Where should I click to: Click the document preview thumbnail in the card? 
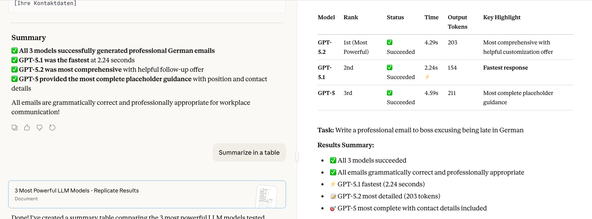point(266,196)
